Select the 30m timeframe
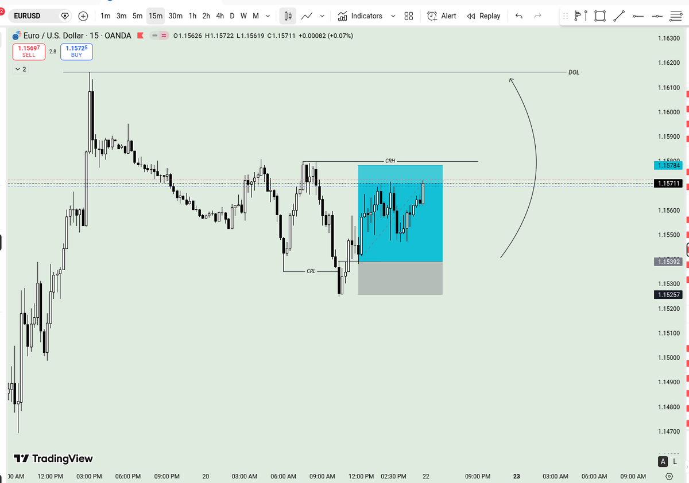The width and height of the screenshot is (689, 483). point(175,16)
